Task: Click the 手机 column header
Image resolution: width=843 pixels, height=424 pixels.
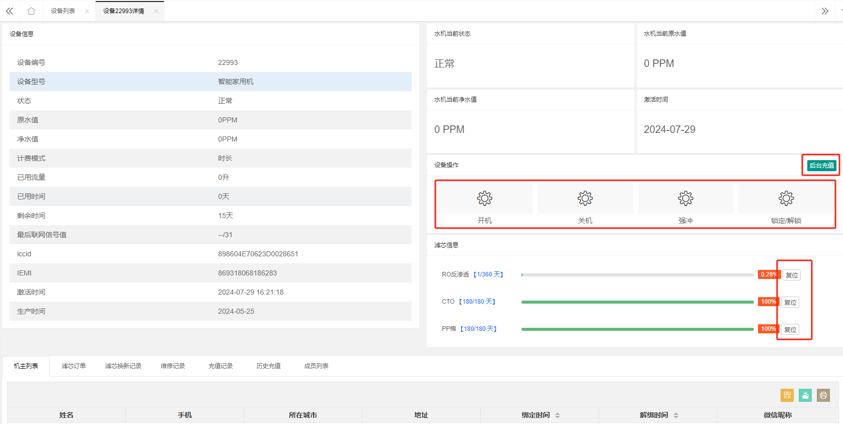Action: click(185, 415)
